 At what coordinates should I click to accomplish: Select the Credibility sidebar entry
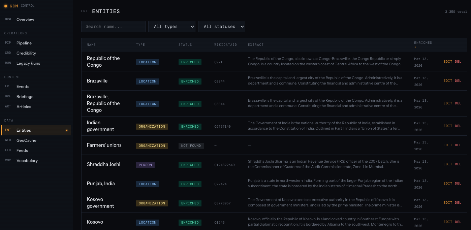click(x=26, y=53)
